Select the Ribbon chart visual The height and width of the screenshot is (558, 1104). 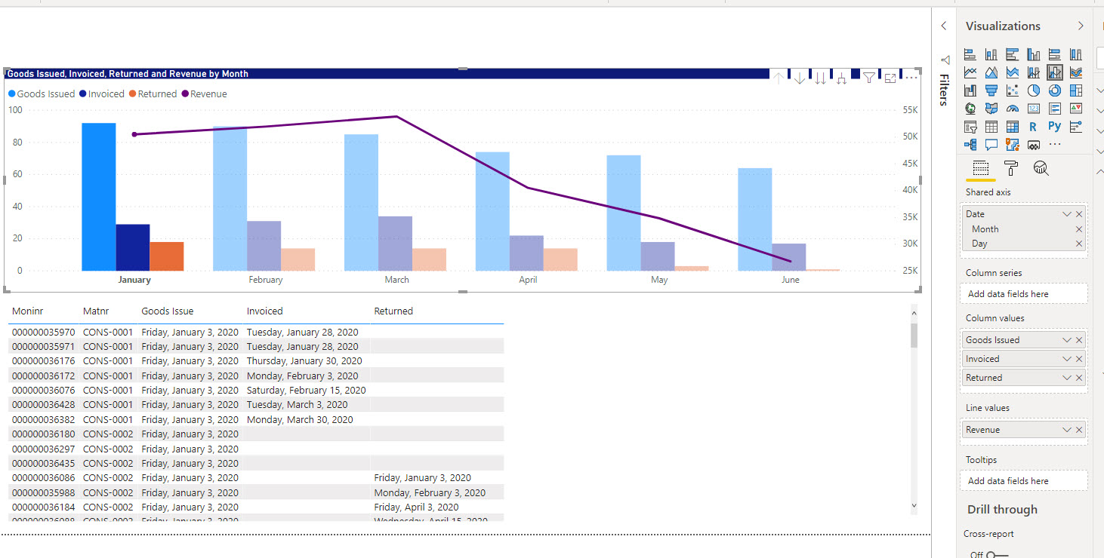tap(1076, 72)
